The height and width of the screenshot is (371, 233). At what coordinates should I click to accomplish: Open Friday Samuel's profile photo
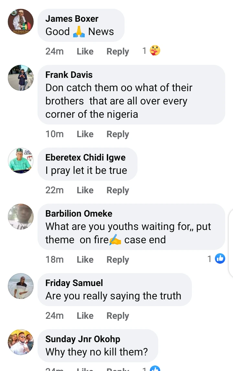21,286
